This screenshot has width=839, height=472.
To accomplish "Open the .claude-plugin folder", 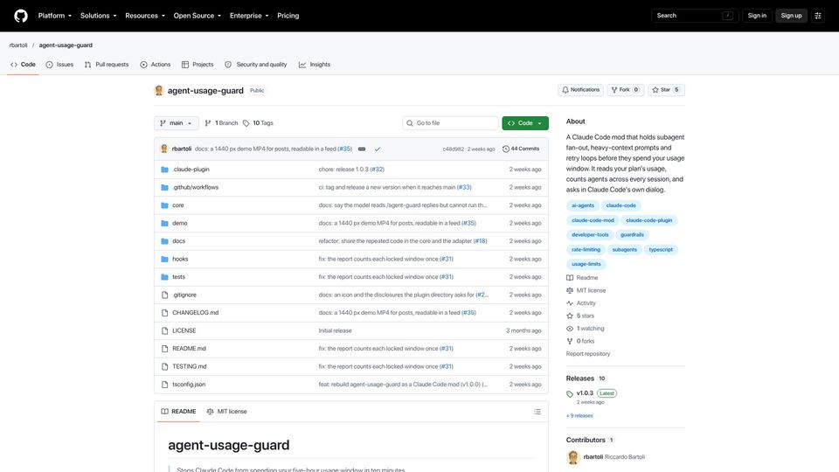I will [x=191, y=169].
